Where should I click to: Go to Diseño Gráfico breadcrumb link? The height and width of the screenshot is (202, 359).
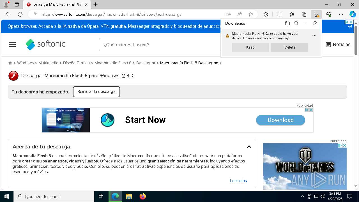[x=76, y=63]
